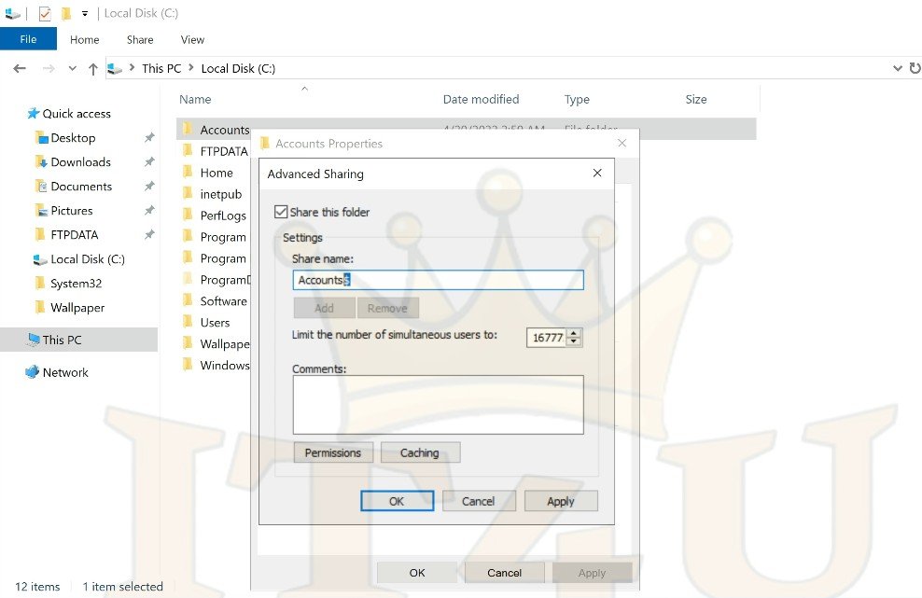Open This PC from the breadcrumb bar
The width and height of the screenshot is (922, 598).
coord(161,68)
